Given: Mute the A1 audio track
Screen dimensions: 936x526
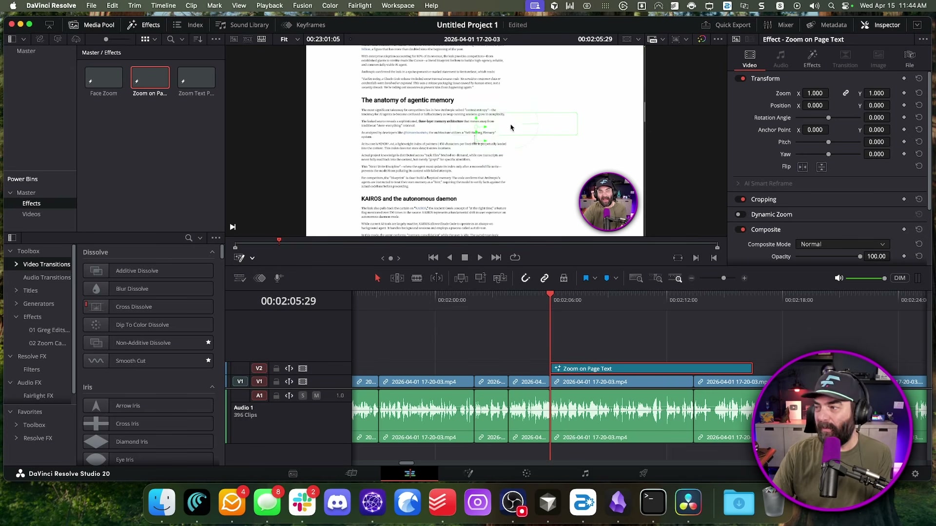Looking at the screenshot, I should click(316, 395).
